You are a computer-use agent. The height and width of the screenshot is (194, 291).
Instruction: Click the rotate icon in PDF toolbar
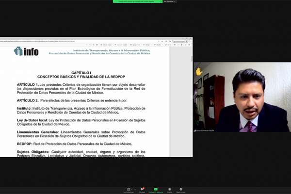[x=94, y=45]
